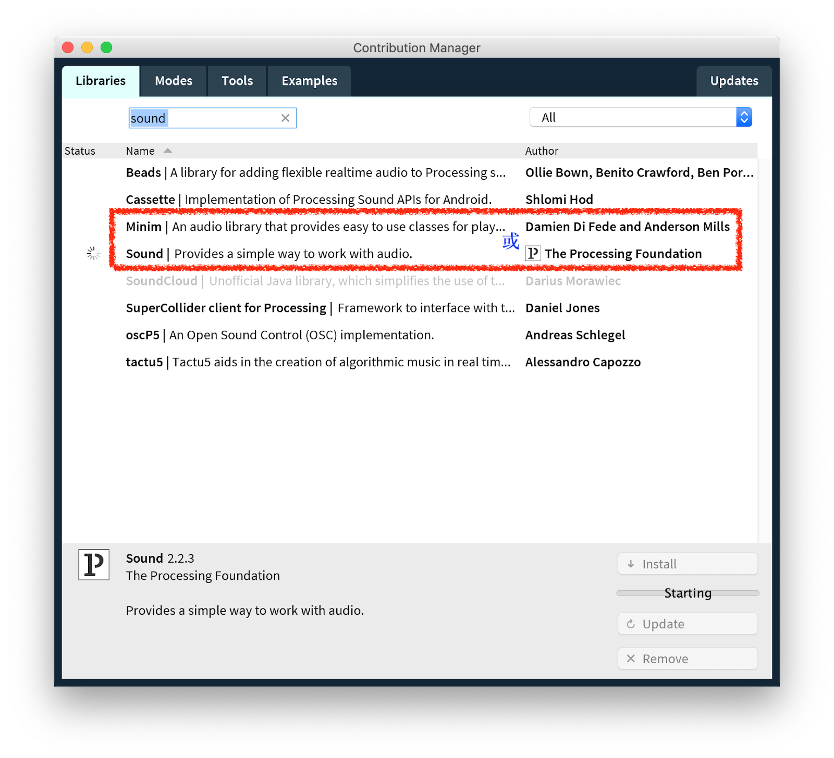Click The Processing Foundation in details panel
Screen dimensions: 834x758
[x=203, y=576]
